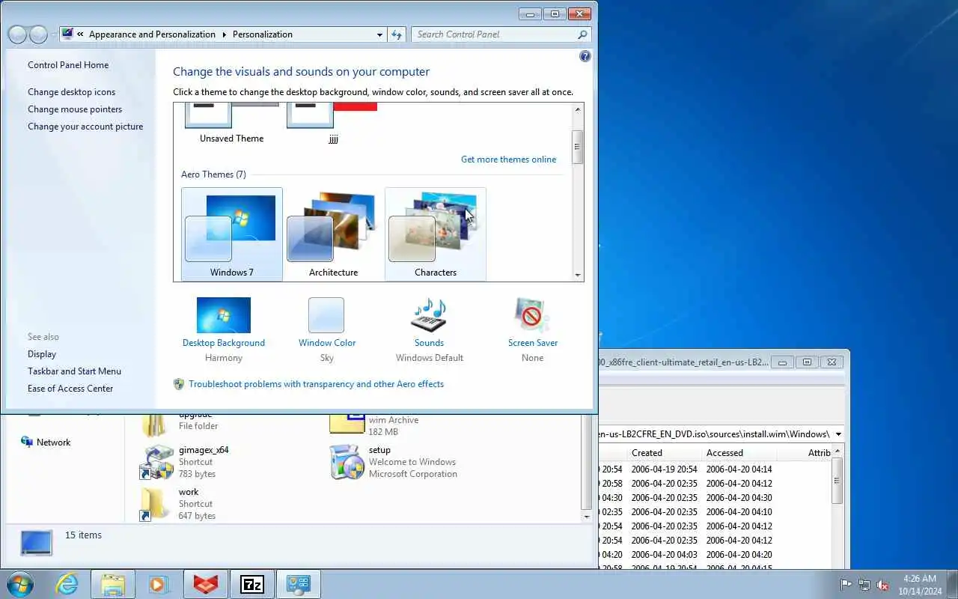Open the Screen Saver icon
This screenshot has height=599, width=958.
tap(532, 315)
